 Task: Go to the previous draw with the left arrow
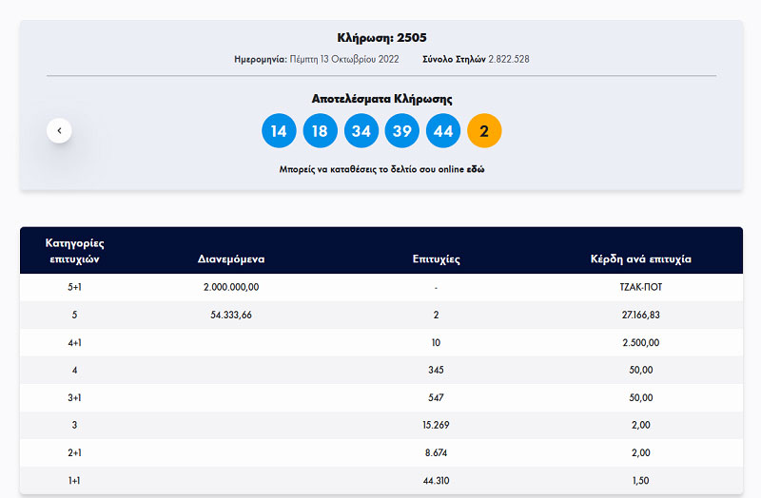click(x=59, y=130)
